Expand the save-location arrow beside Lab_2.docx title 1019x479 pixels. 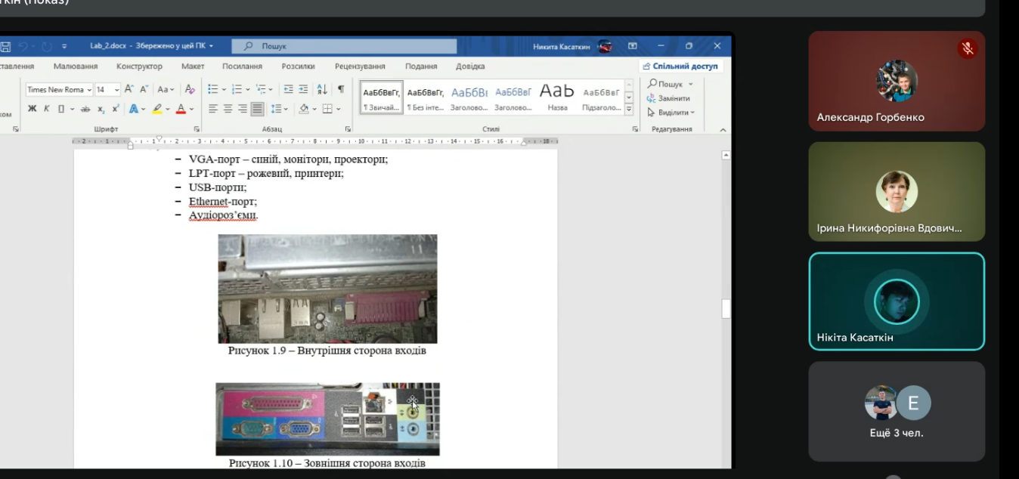[211, 46]
